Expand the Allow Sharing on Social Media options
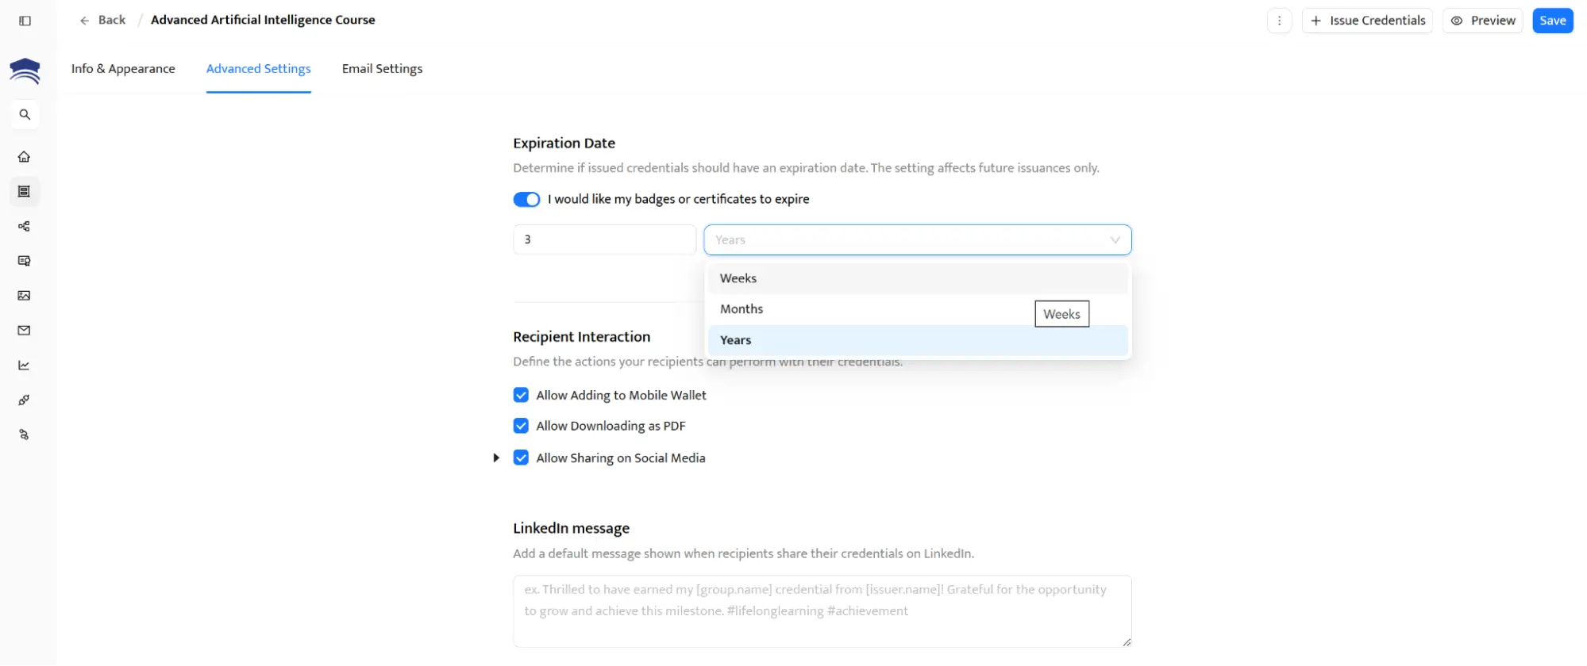This screenshot has height=666, width=1587. pos(496,457)
